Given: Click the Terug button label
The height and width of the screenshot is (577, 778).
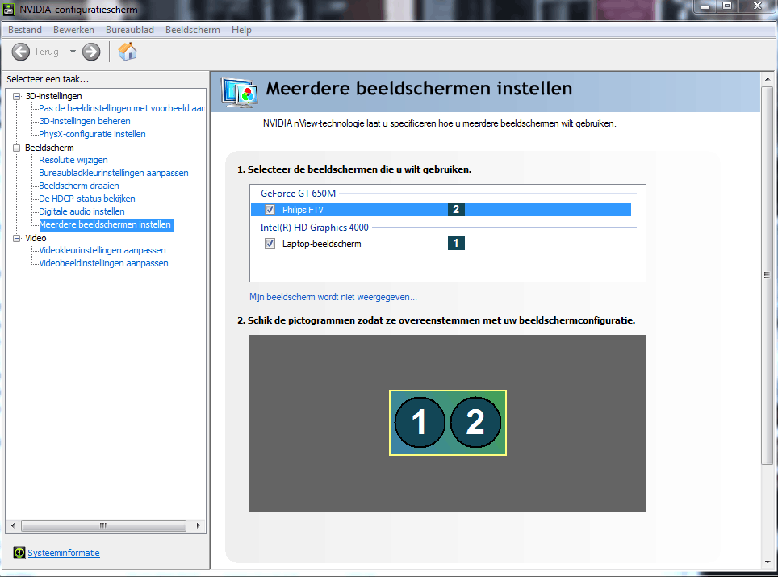Looking at the screenshot, I should [x=46, y=52].
